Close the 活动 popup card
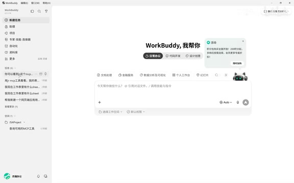 (x=243, y=41)
